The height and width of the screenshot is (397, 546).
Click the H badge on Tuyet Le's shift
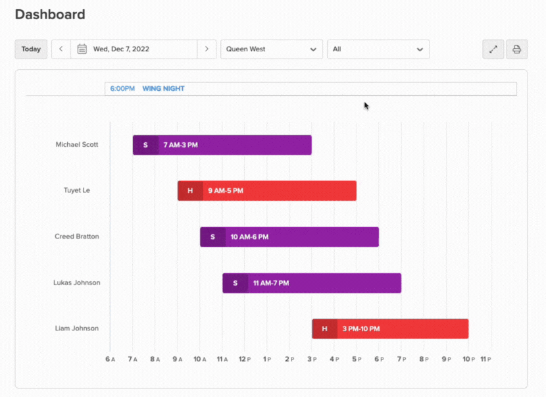(190, 191)
